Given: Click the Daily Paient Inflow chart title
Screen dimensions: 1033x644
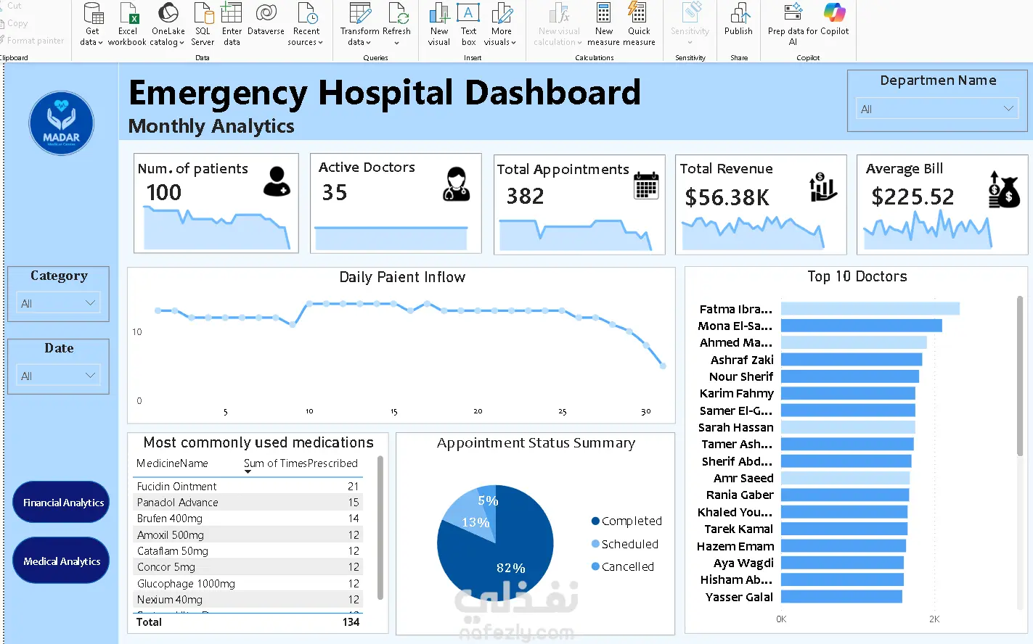Looking at the screenshot, I should click(x=402, y=277).
